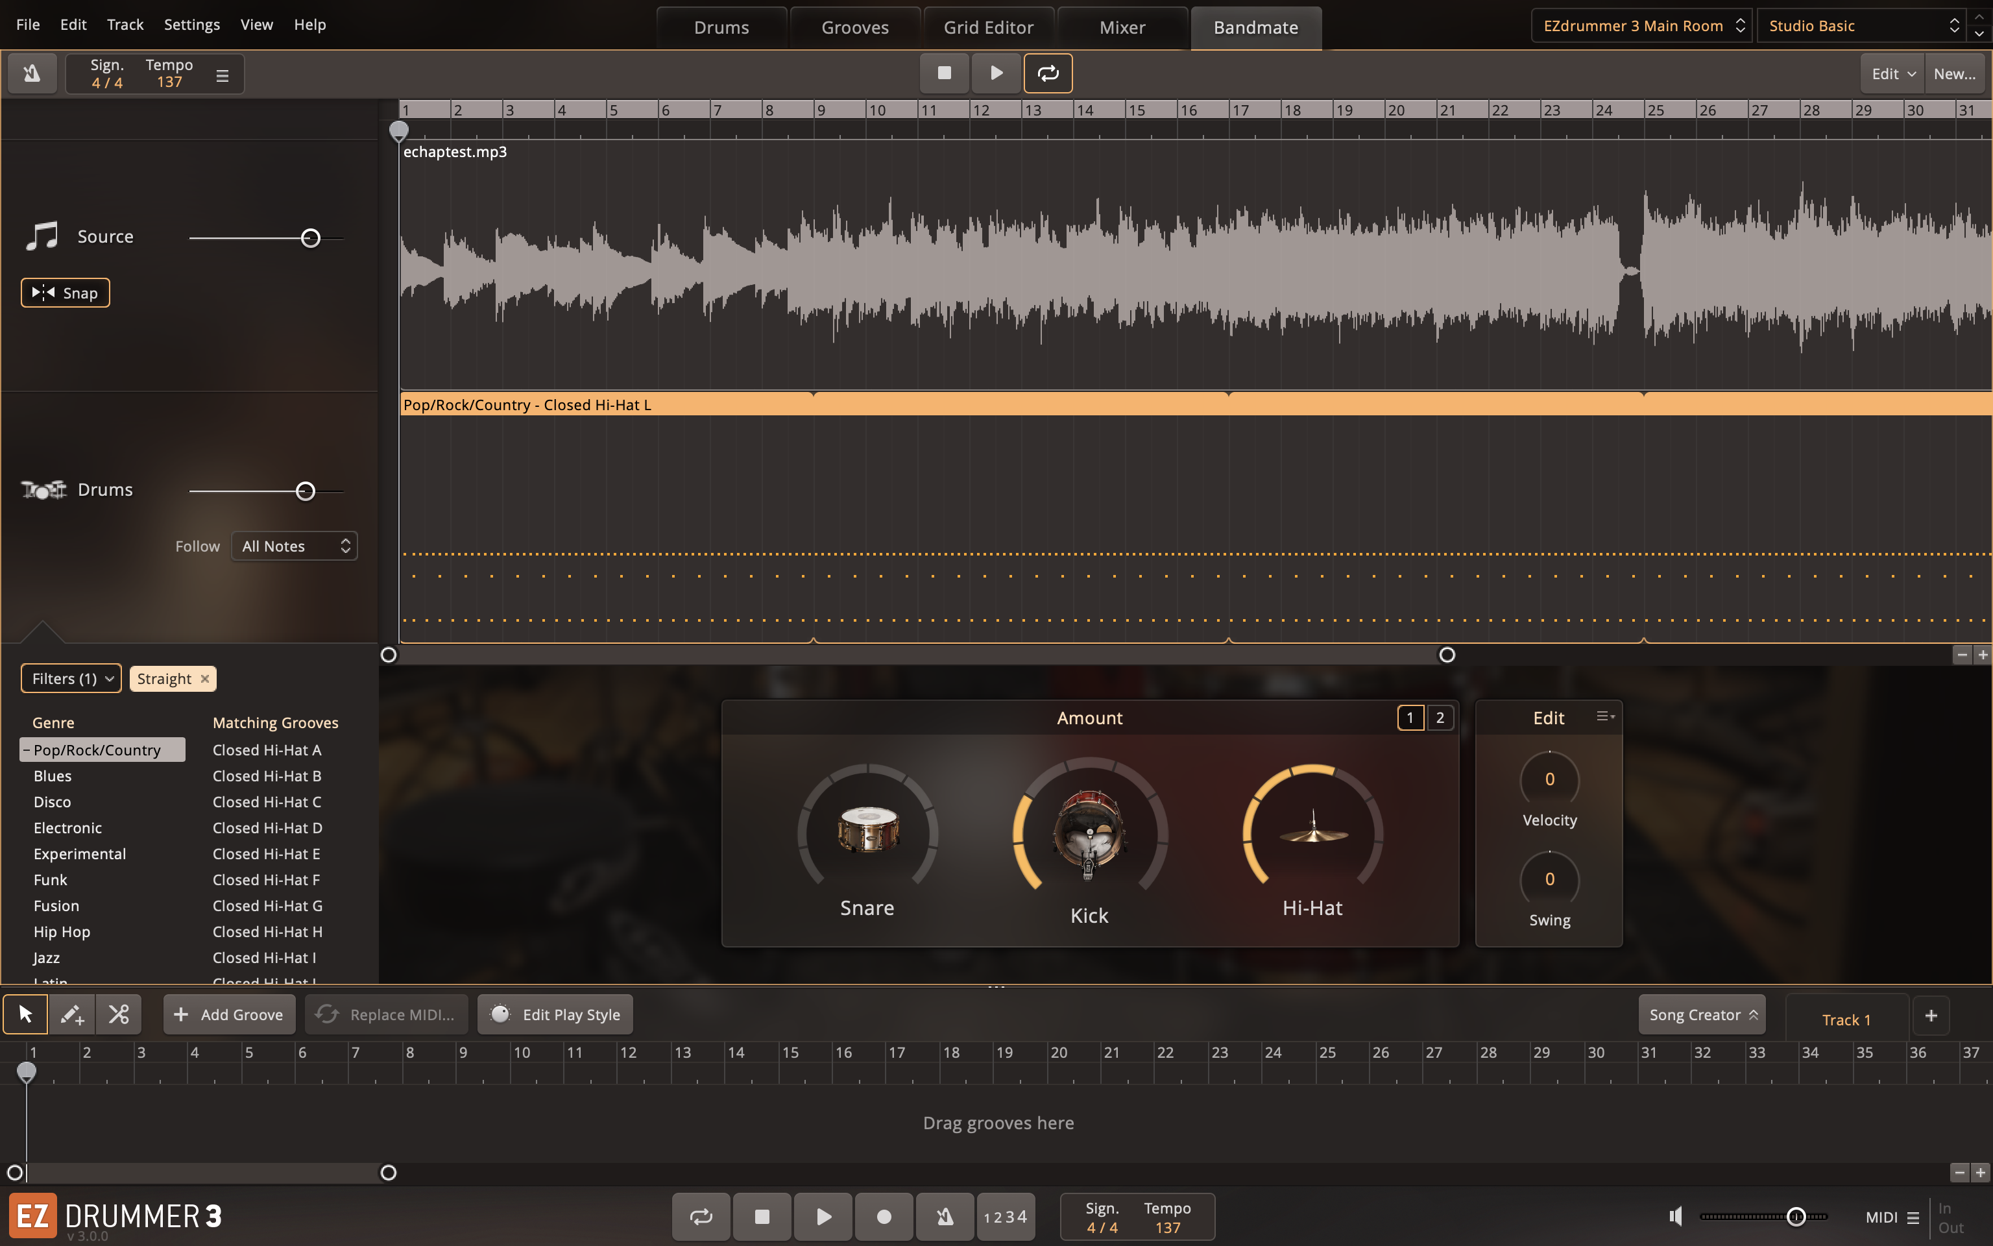Select the scissors cut tool

119,1014
